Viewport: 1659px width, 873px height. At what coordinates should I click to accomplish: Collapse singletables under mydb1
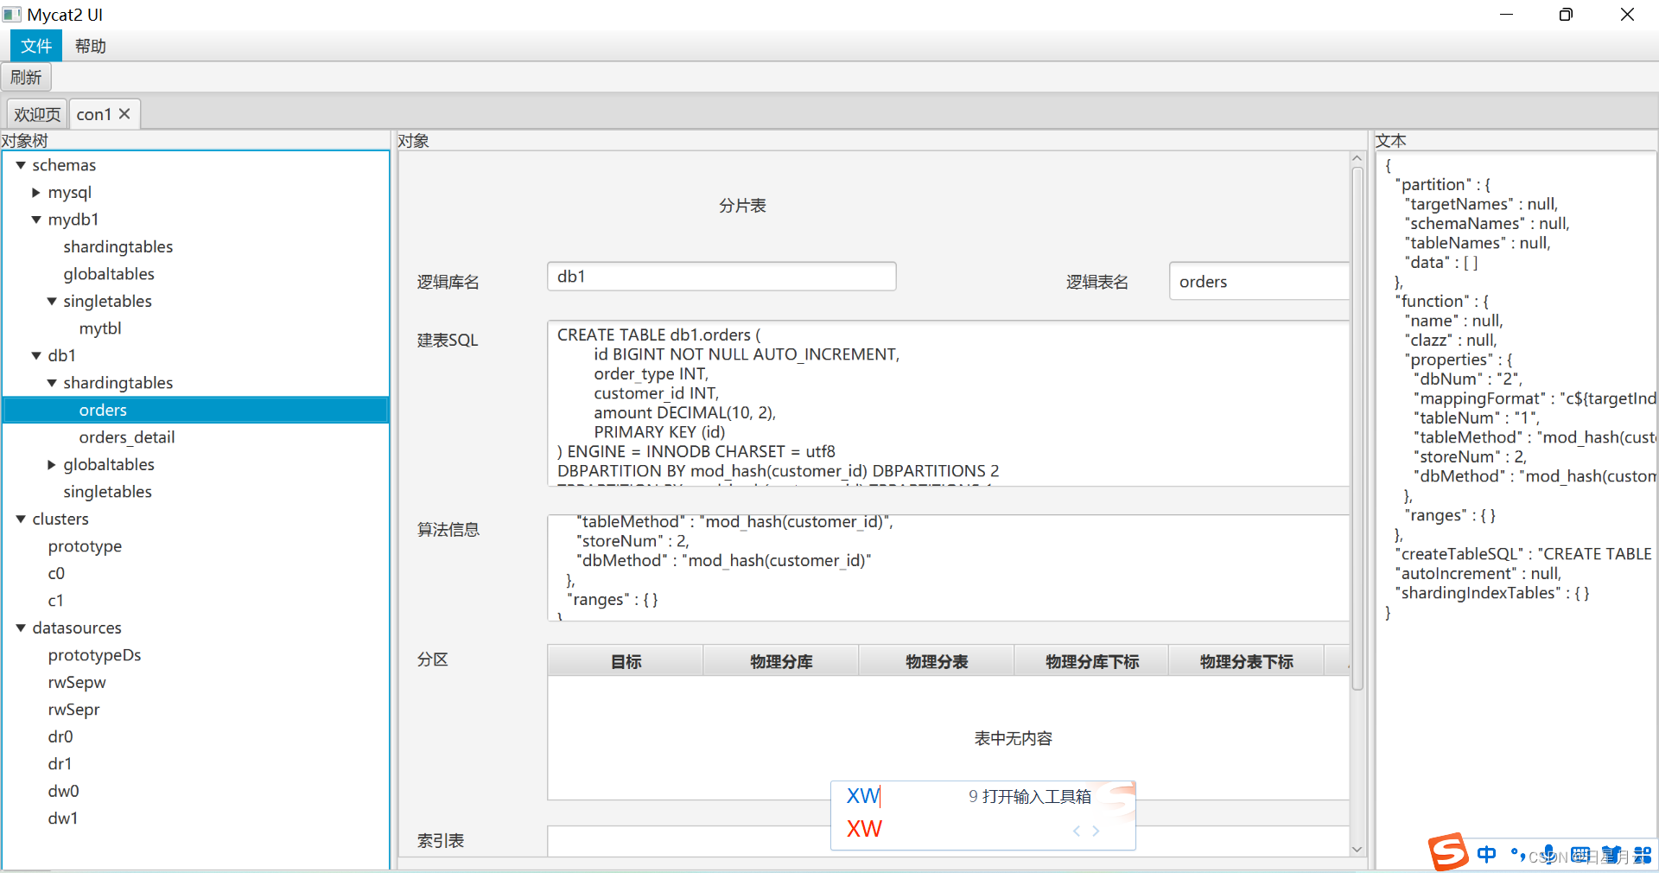(52, 302)
